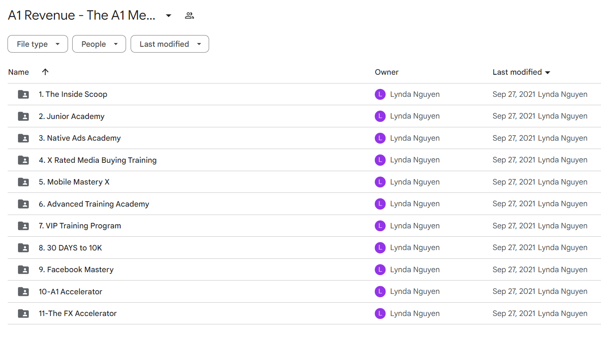Click the shared folder icon for Junior Academy
The image size is (601, 349).
tap(23, 116)
